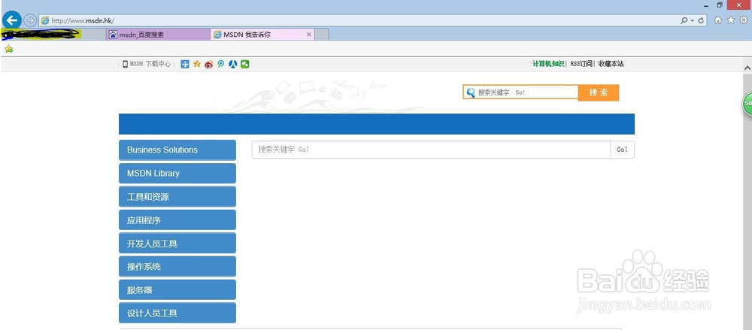Click the yellow star Qzone icon

[196, 65]
